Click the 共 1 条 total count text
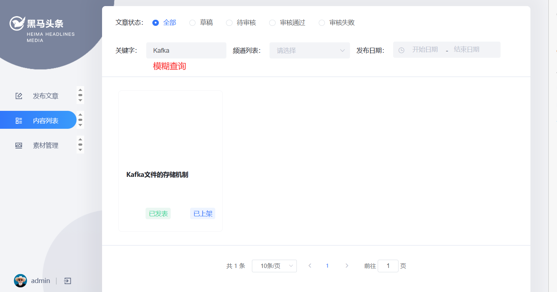This screenshot has height=292, width=557. (236, 266)
